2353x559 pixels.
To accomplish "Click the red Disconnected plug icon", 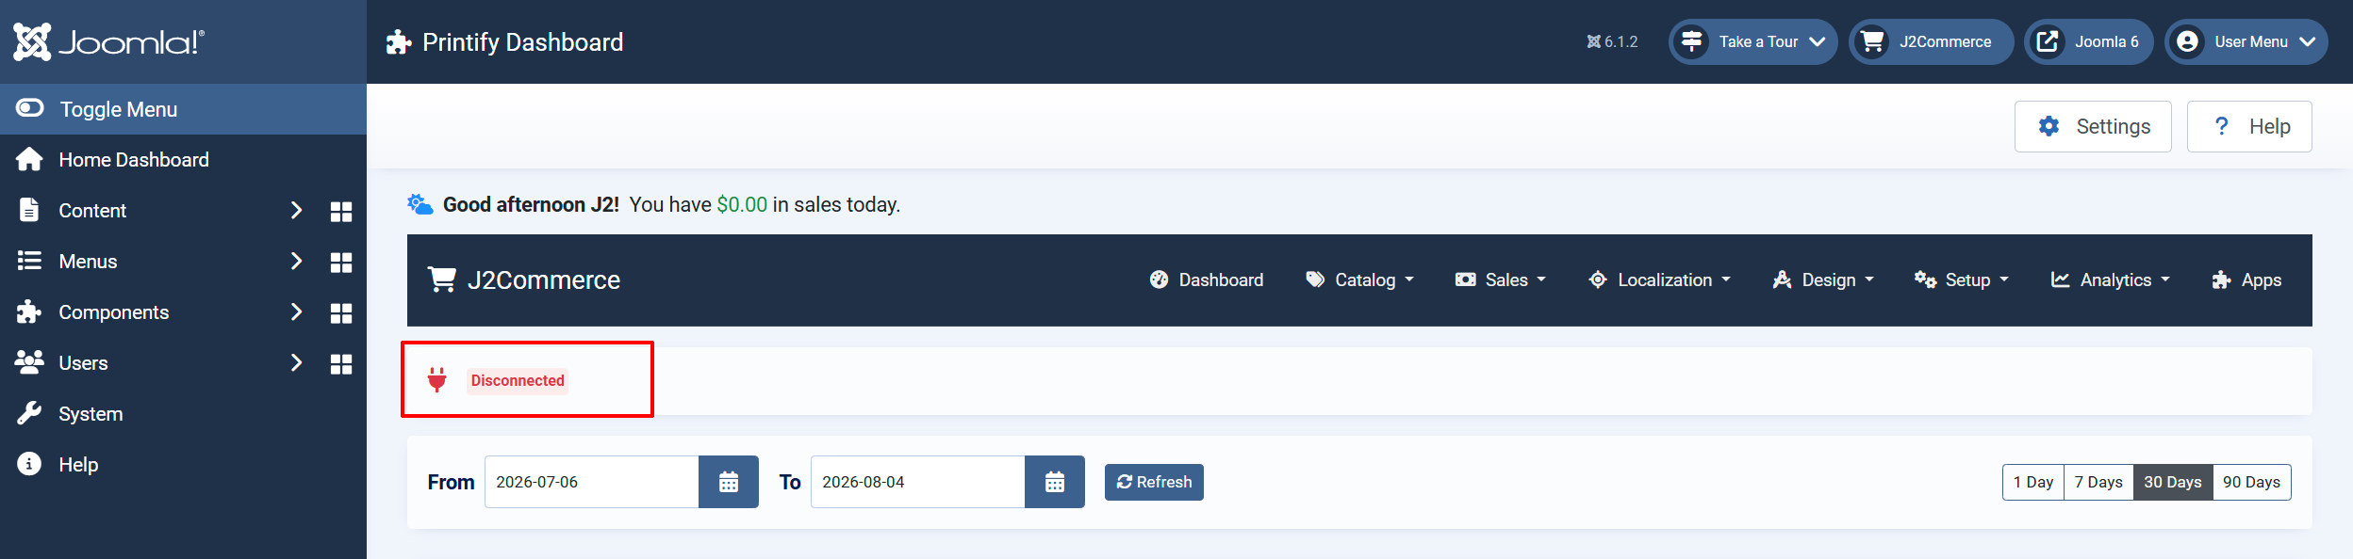I will click(437, 380).
